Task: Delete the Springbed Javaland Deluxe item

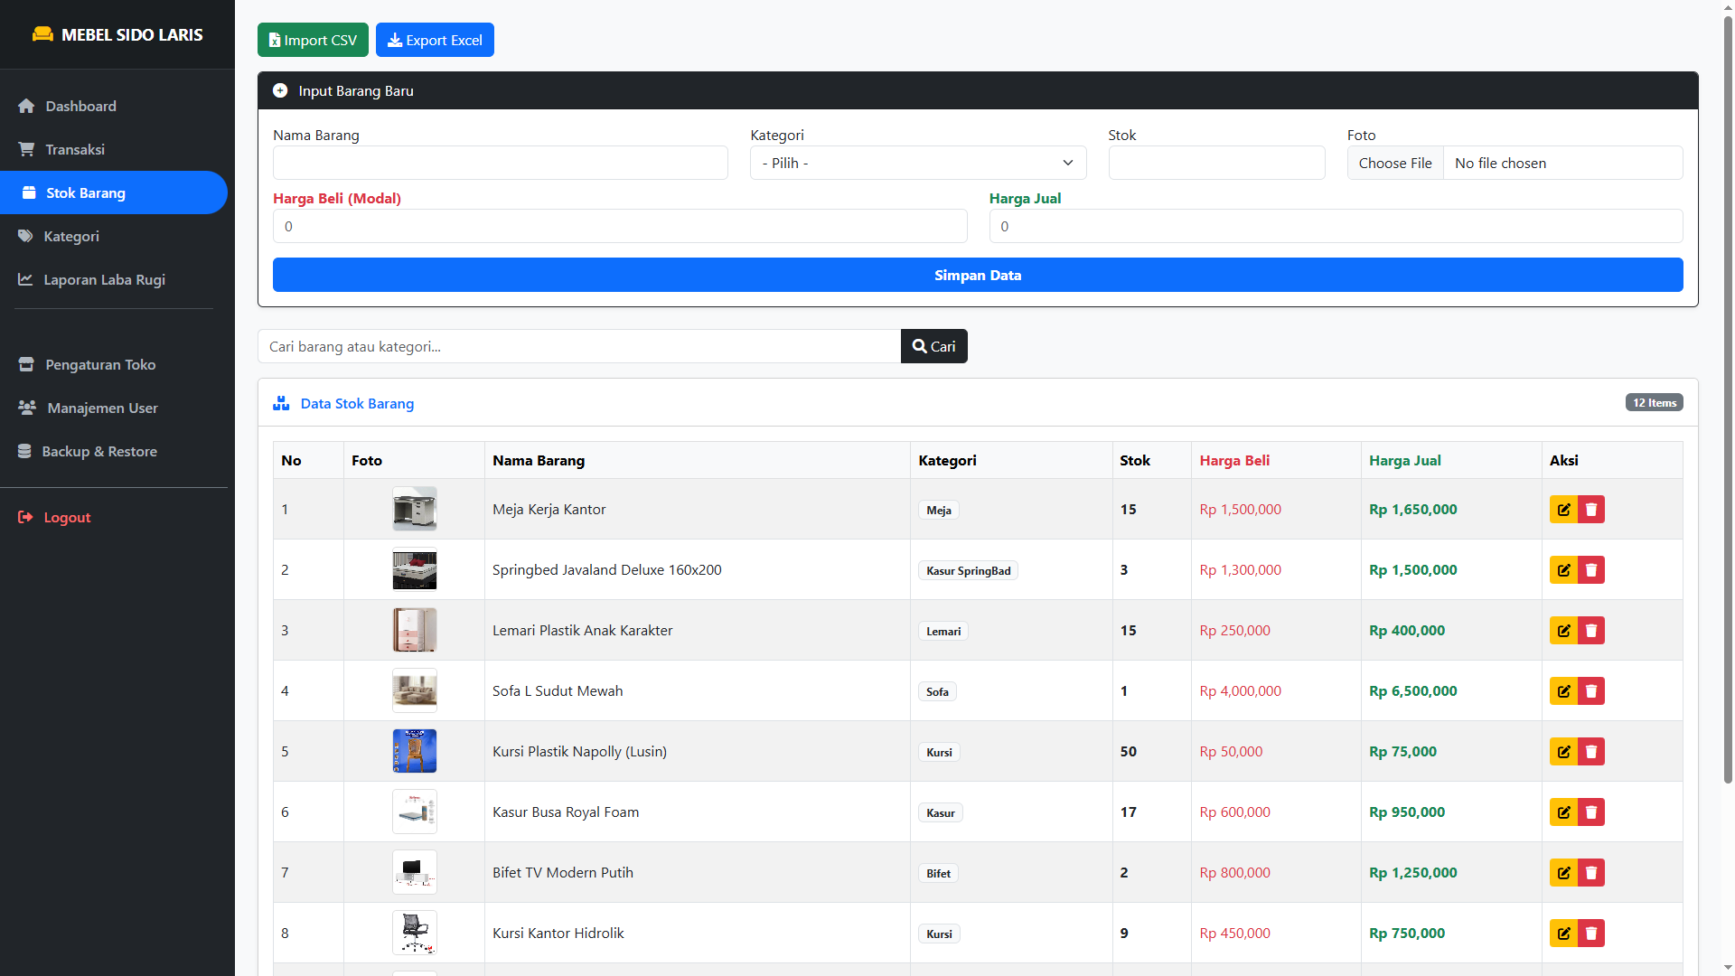Action: (x=1591, y=570)
